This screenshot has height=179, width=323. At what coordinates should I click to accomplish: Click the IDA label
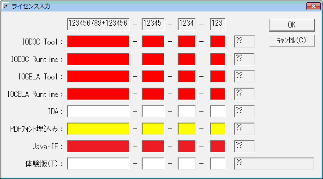55,112
